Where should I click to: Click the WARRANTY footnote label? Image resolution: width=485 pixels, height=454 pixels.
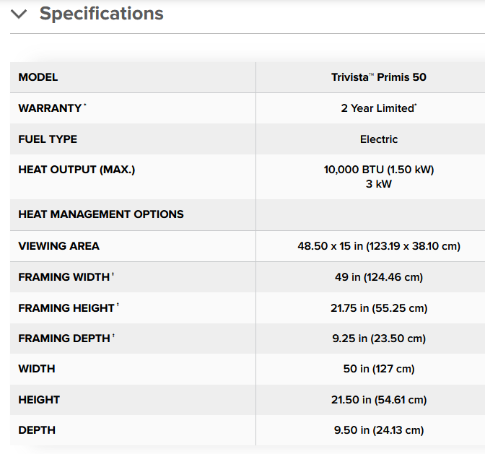click(x=52, y=108)
